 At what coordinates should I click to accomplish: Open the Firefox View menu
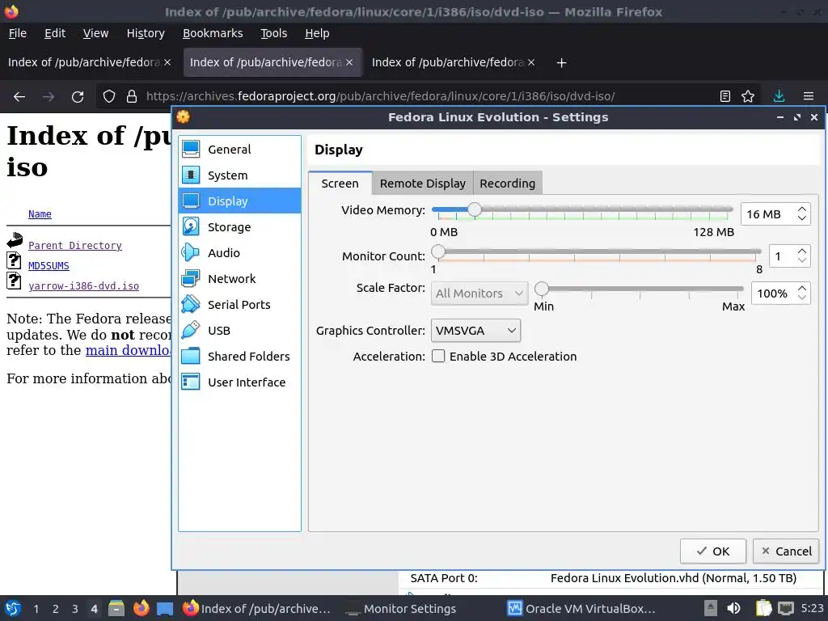(x=95, y=33)
